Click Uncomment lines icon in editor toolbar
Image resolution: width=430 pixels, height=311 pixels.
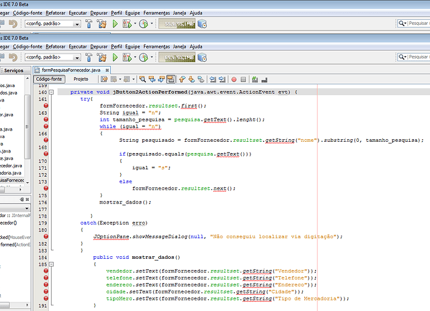click(264, 80)
